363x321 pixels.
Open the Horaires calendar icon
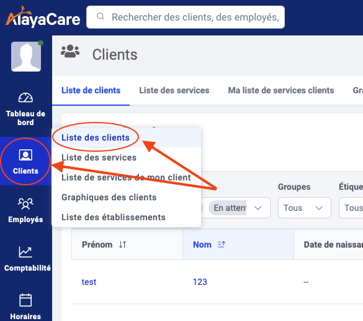click(25, 300)
